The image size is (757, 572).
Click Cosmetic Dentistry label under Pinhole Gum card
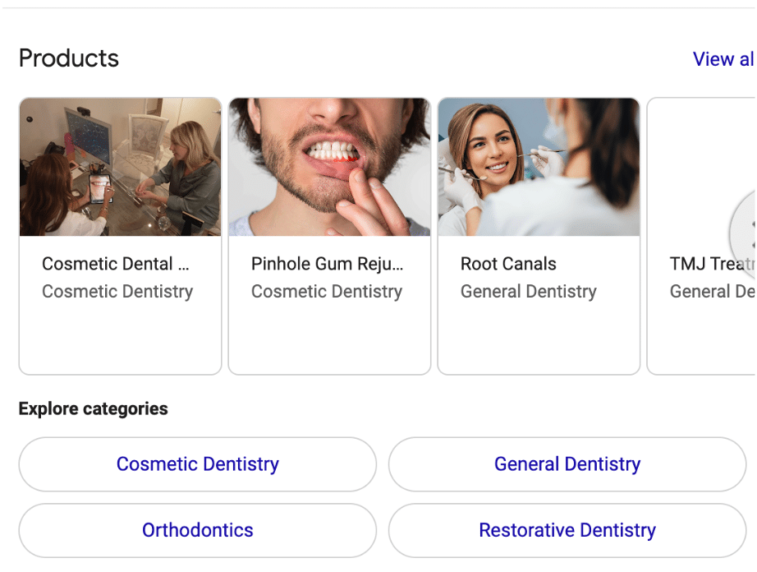coord(327,291)
